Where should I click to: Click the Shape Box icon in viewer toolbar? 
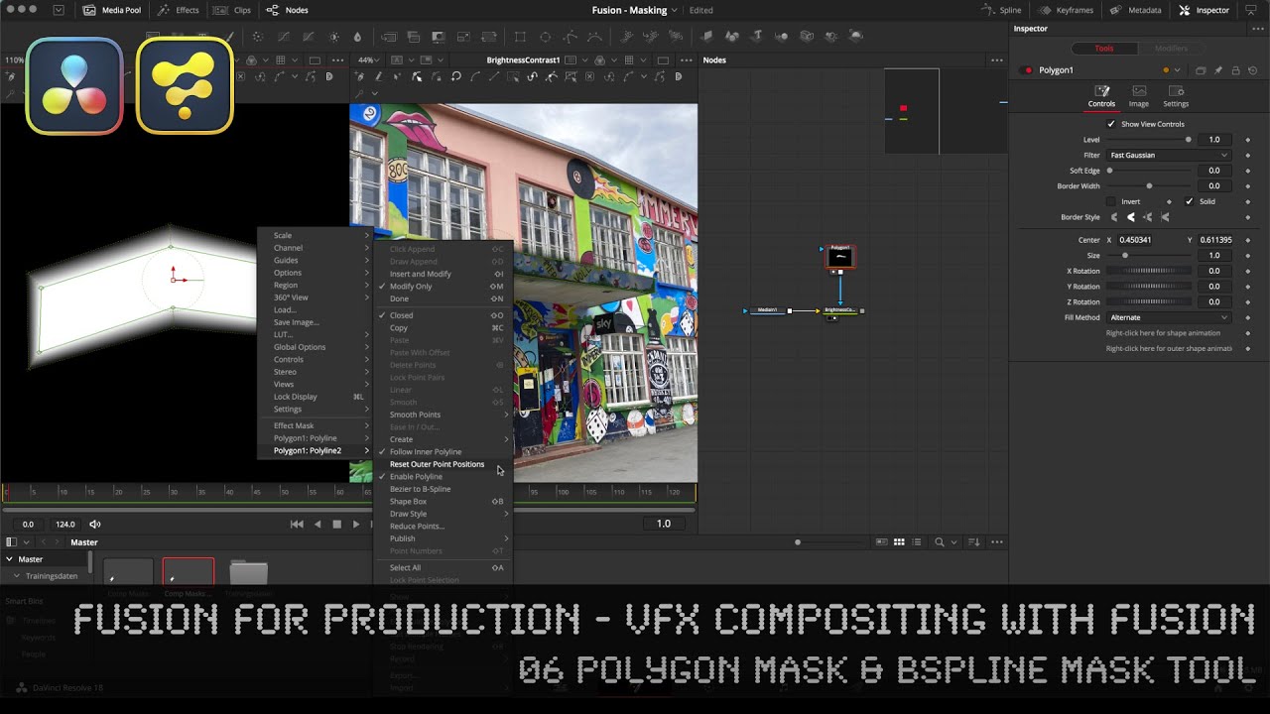pos(571,76)
